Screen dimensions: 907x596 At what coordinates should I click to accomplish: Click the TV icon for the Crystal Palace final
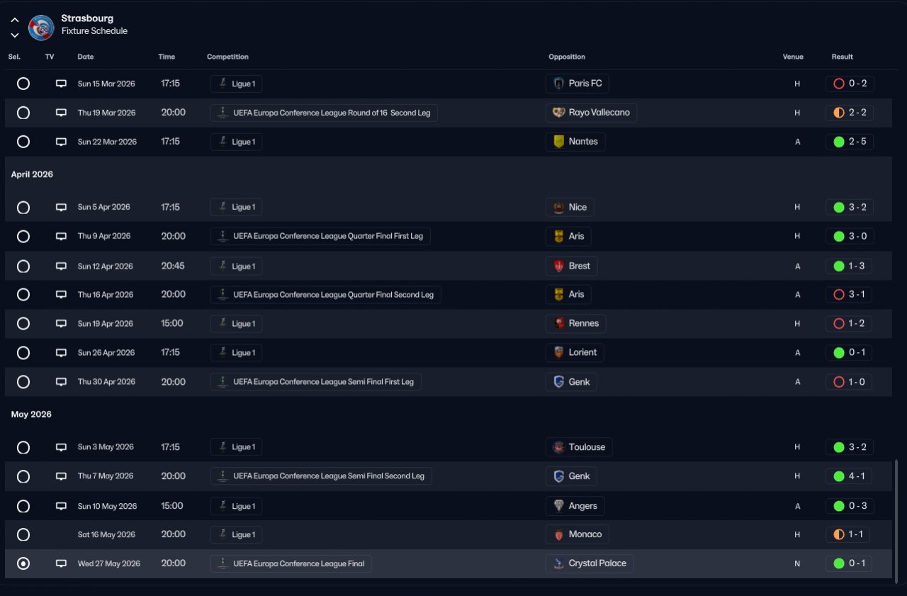[x=62, y=563]
